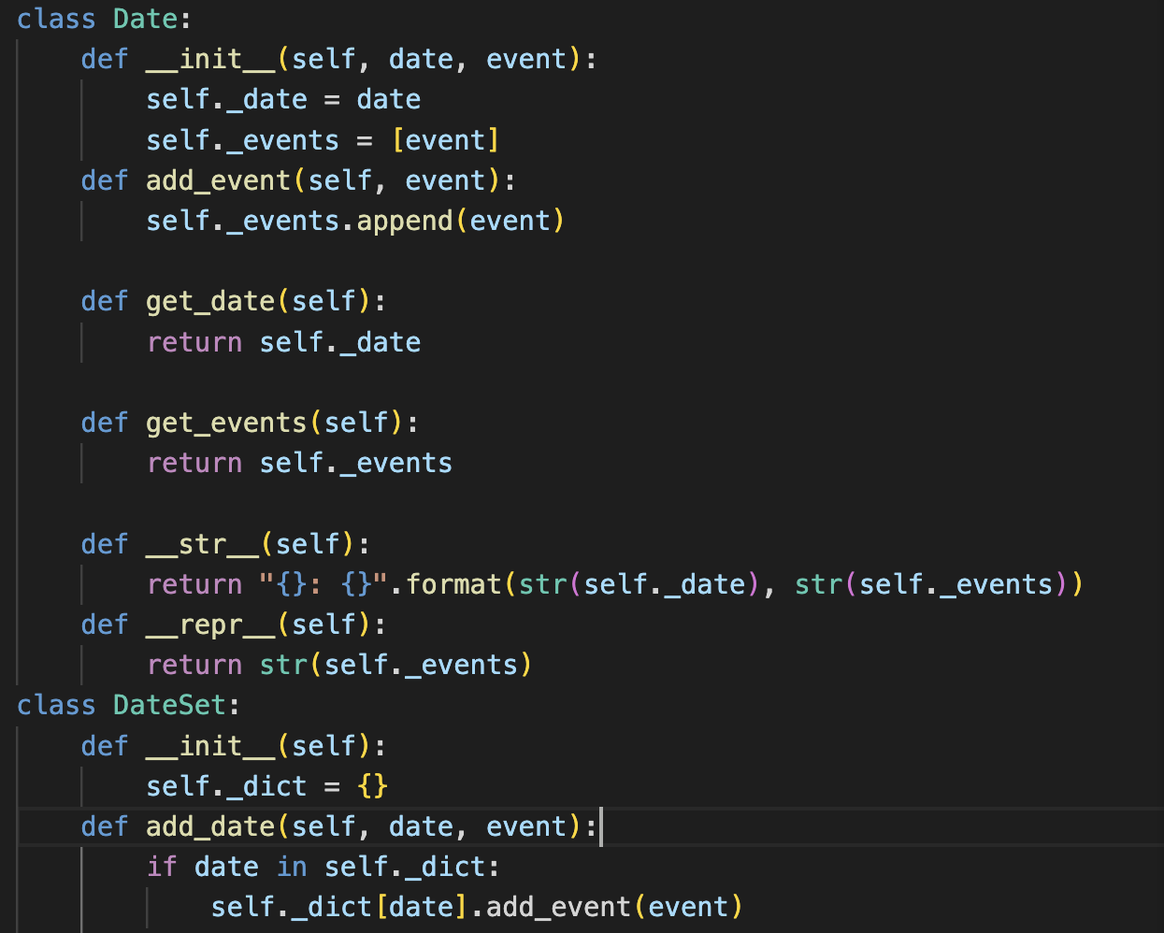Screen dimensions: 1164x933
Task: Click the self._dict = {} assignment
Action: [x=266, y=785]
